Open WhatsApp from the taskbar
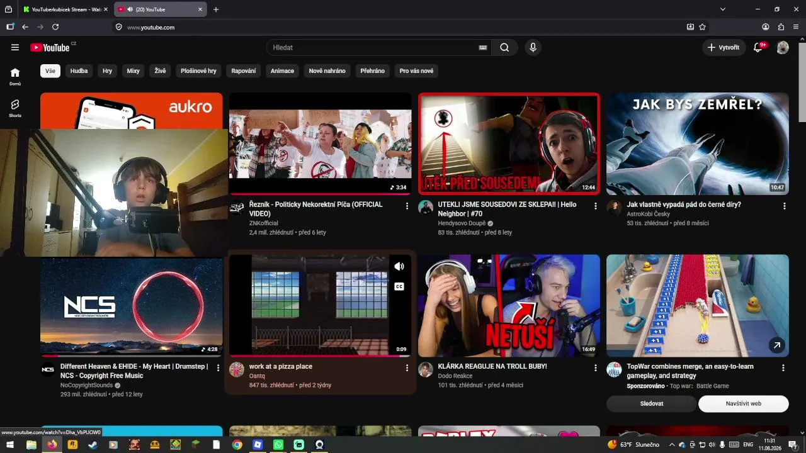806x453 pixels. tap(278, 445)
